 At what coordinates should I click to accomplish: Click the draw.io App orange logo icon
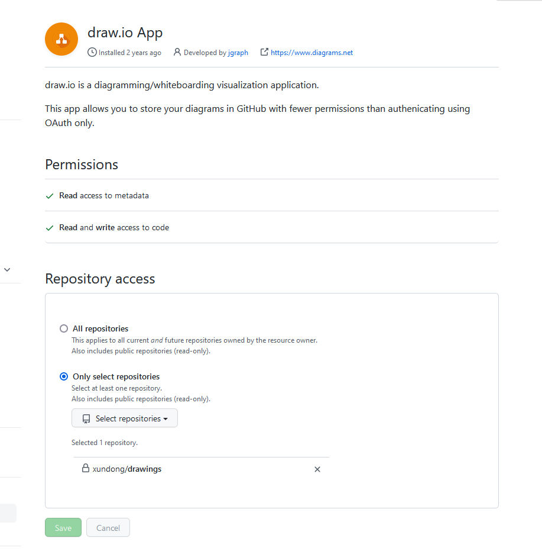(61, 38)
